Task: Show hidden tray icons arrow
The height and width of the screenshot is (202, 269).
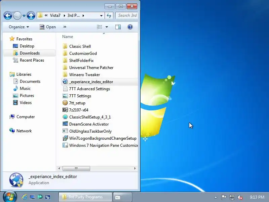Action: (x=216, y=197)
